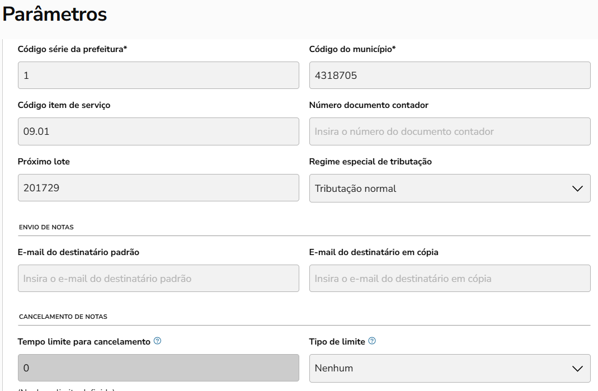Click the Parâmetros page heading

[55, 15]
